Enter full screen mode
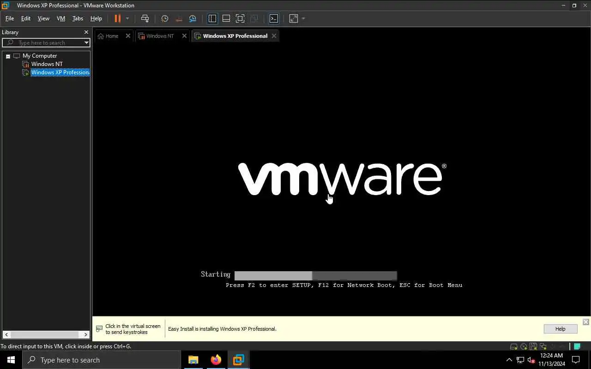Screen dimensions: 591x369 (x=240, y=18)
